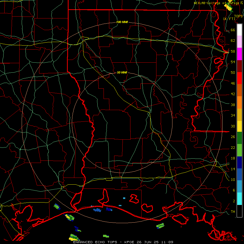Click the TH threshold label in legend

click(233, 212)
